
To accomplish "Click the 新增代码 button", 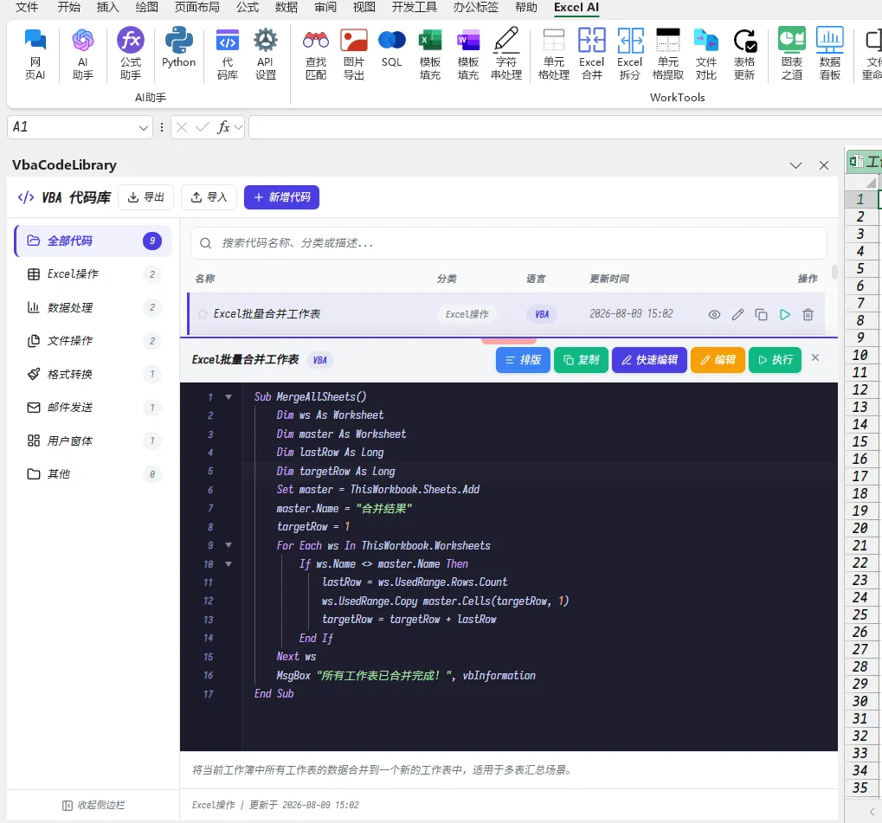I will coord(282,197).
